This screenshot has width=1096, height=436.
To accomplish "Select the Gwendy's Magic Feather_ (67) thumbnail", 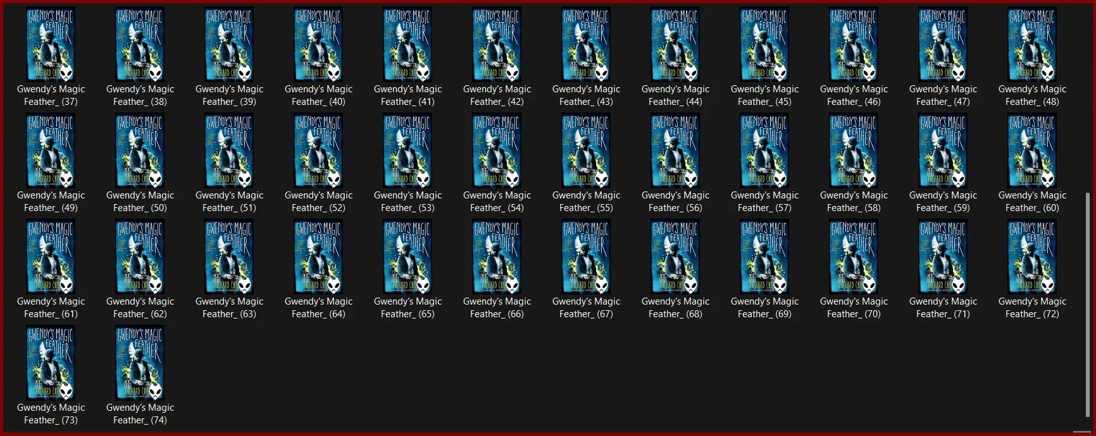I will coord(586,257).
